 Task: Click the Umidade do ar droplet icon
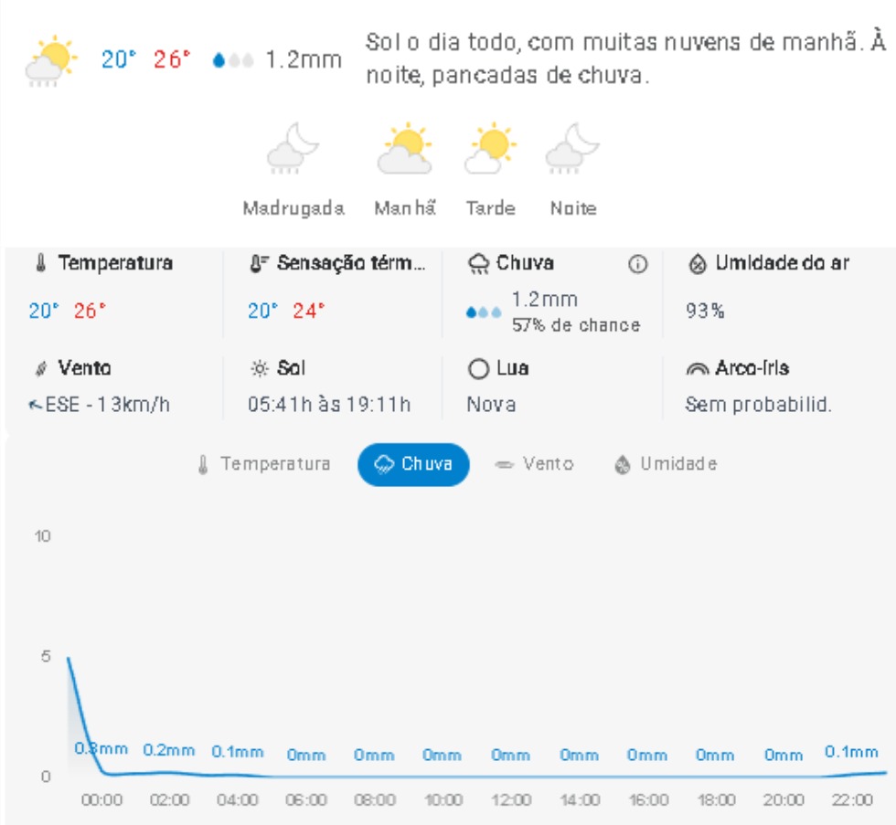click(x=697, y=265)
